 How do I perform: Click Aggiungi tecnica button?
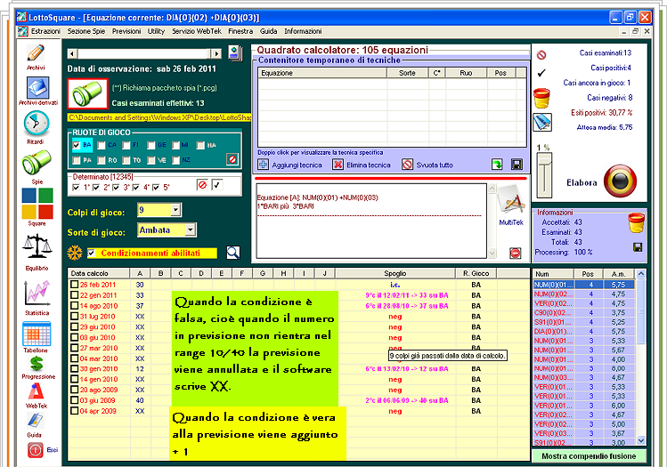(x=290, y=165)
